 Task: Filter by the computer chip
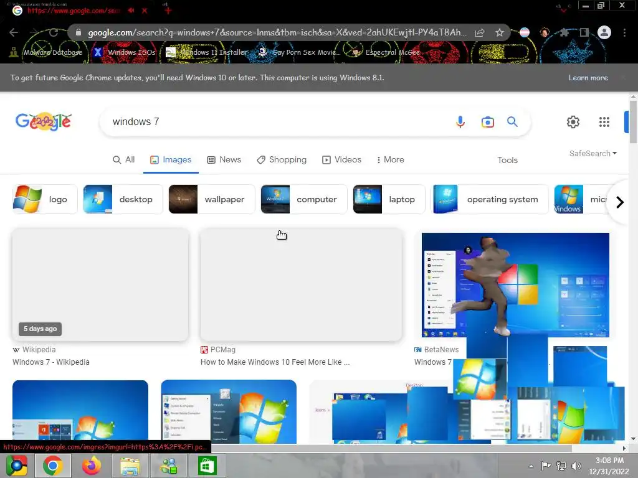[x=303, y=199]
